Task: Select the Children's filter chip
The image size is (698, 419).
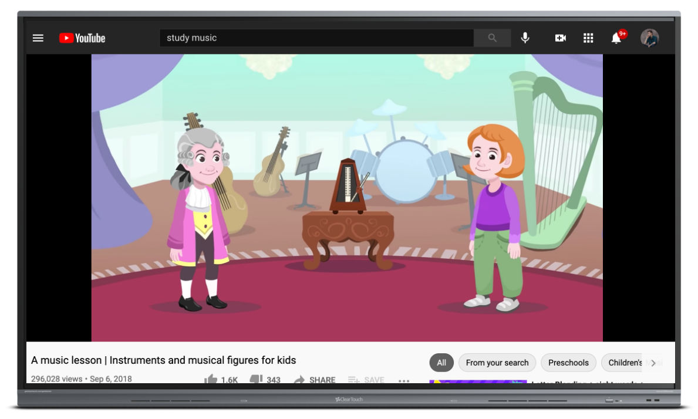Action: coord(625,363)
